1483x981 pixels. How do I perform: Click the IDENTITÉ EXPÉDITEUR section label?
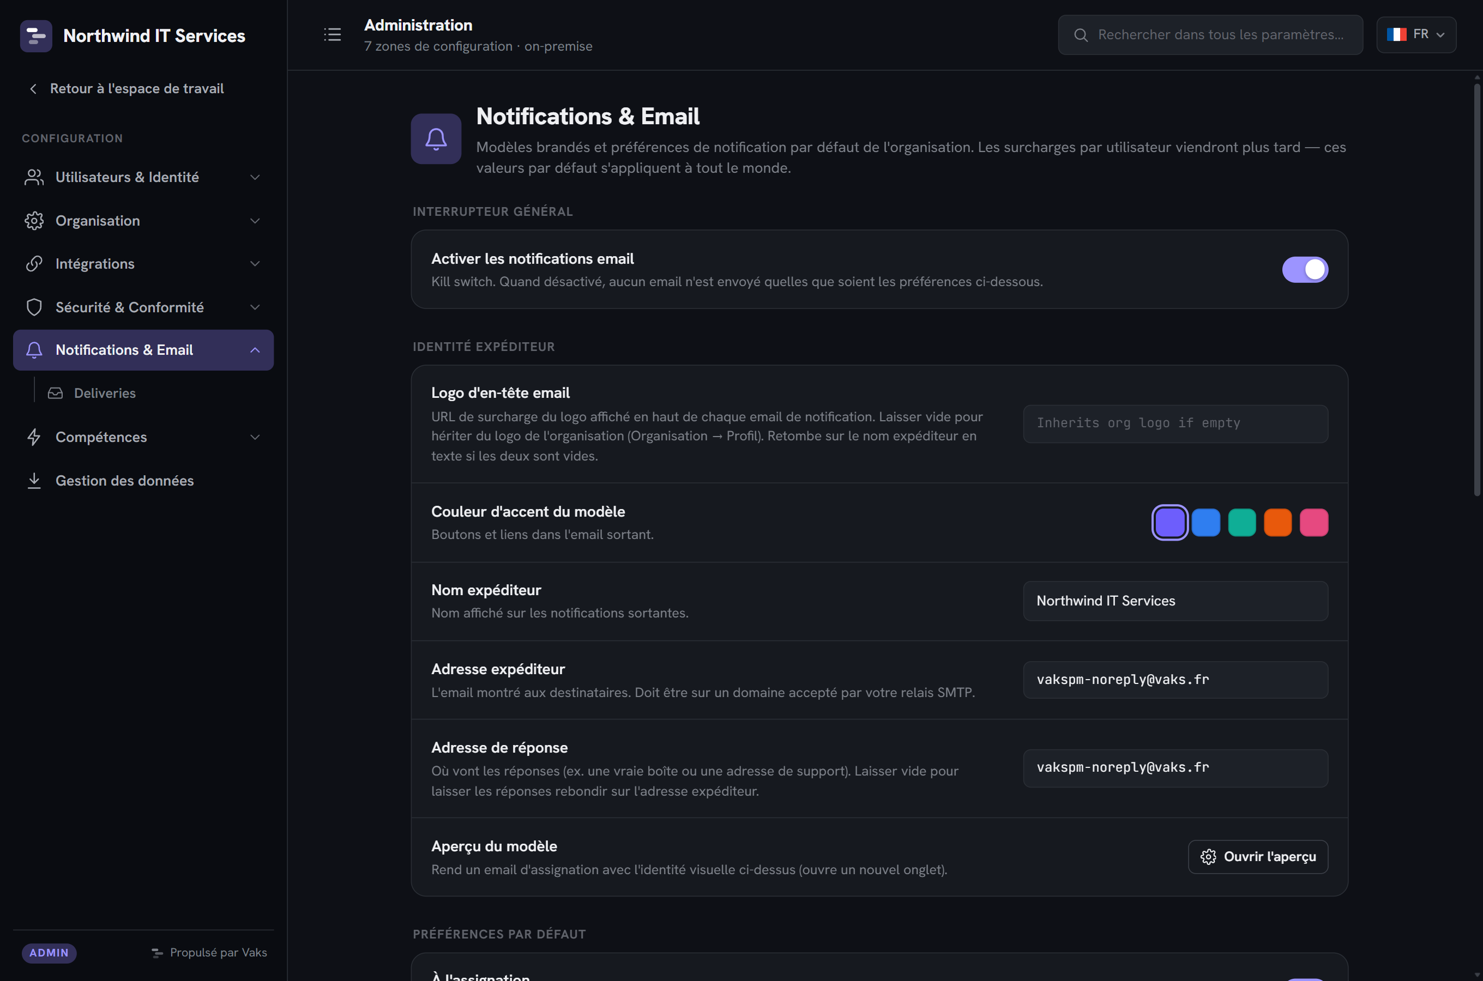point(483,347)
